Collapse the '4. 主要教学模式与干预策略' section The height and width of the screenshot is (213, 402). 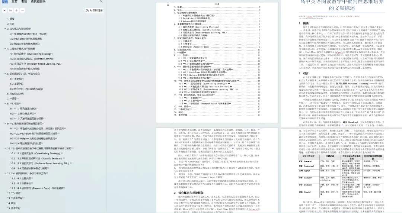5,49
